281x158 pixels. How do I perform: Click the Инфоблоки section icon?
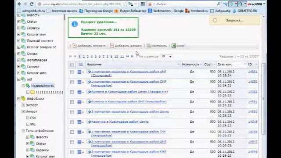[23, 98]
